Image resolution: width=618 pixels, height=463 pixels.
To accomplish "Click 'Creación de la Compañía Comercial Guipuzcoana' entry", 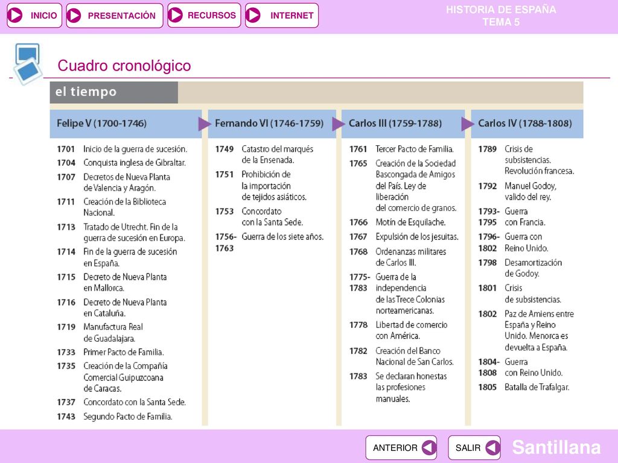I will click(126, 377).
